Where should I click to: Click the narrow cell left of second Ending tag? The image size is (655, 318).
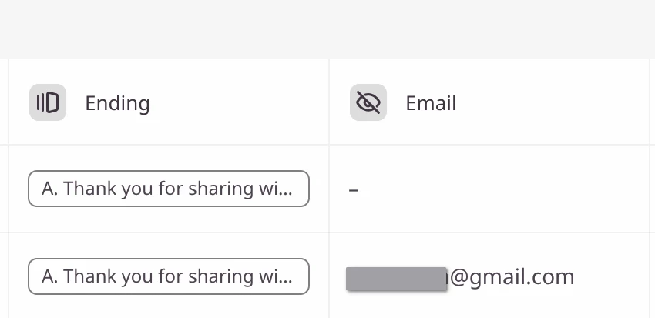point(4,276)
